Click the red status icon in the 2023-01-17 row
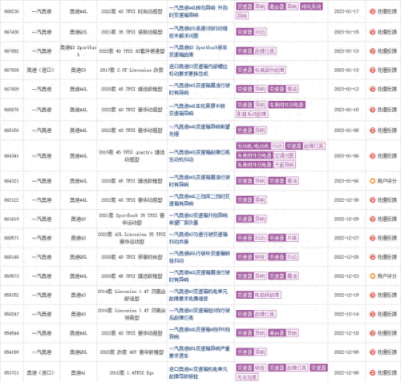Viewport: 401px width, 382px height. [x=372, y=11]
